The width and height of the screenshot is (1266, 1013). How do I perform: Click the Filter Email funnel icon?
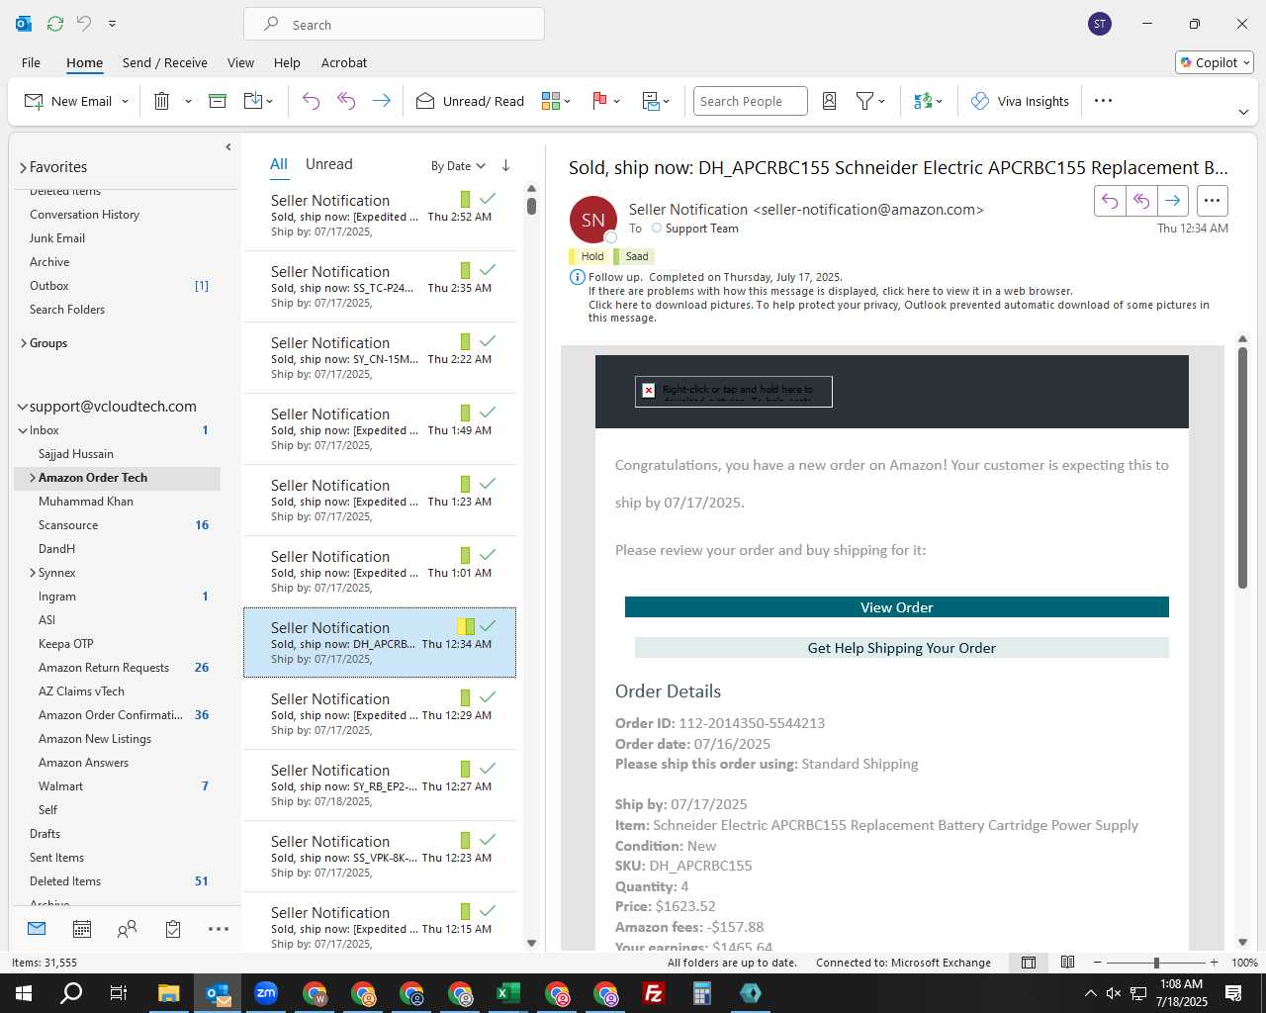pyautogui.click(x=864, y=101)
